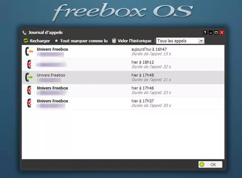Select Univers Freebox entry from hier 17h48
The width and height of the screenshot is (242, 178).
click(51, 75)
